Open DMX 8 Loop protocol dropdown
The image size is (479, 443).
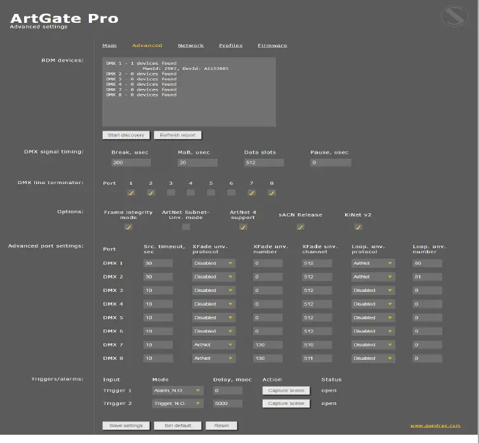tap(373, 358)
